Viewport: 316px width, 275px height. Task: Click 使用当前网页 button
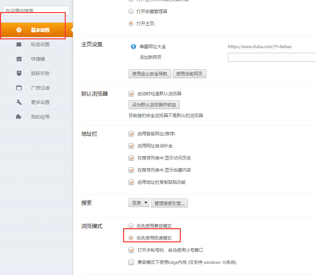point(189,74)
